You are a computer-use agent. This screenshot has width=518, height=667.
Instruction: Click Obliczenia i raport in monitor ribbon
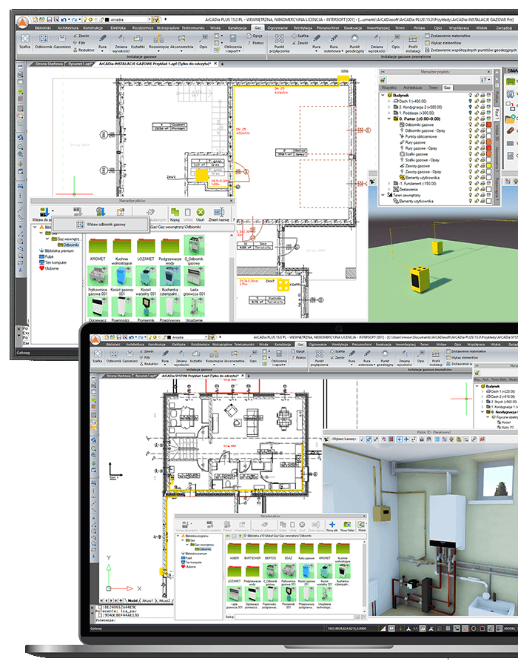233,44
